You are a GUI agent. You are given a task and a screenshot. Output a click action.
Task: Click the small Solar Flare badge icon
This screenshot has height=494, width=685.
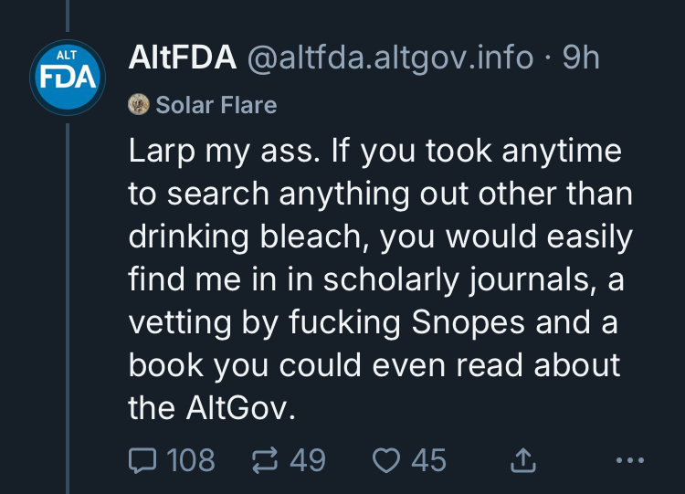coord(139,105)
